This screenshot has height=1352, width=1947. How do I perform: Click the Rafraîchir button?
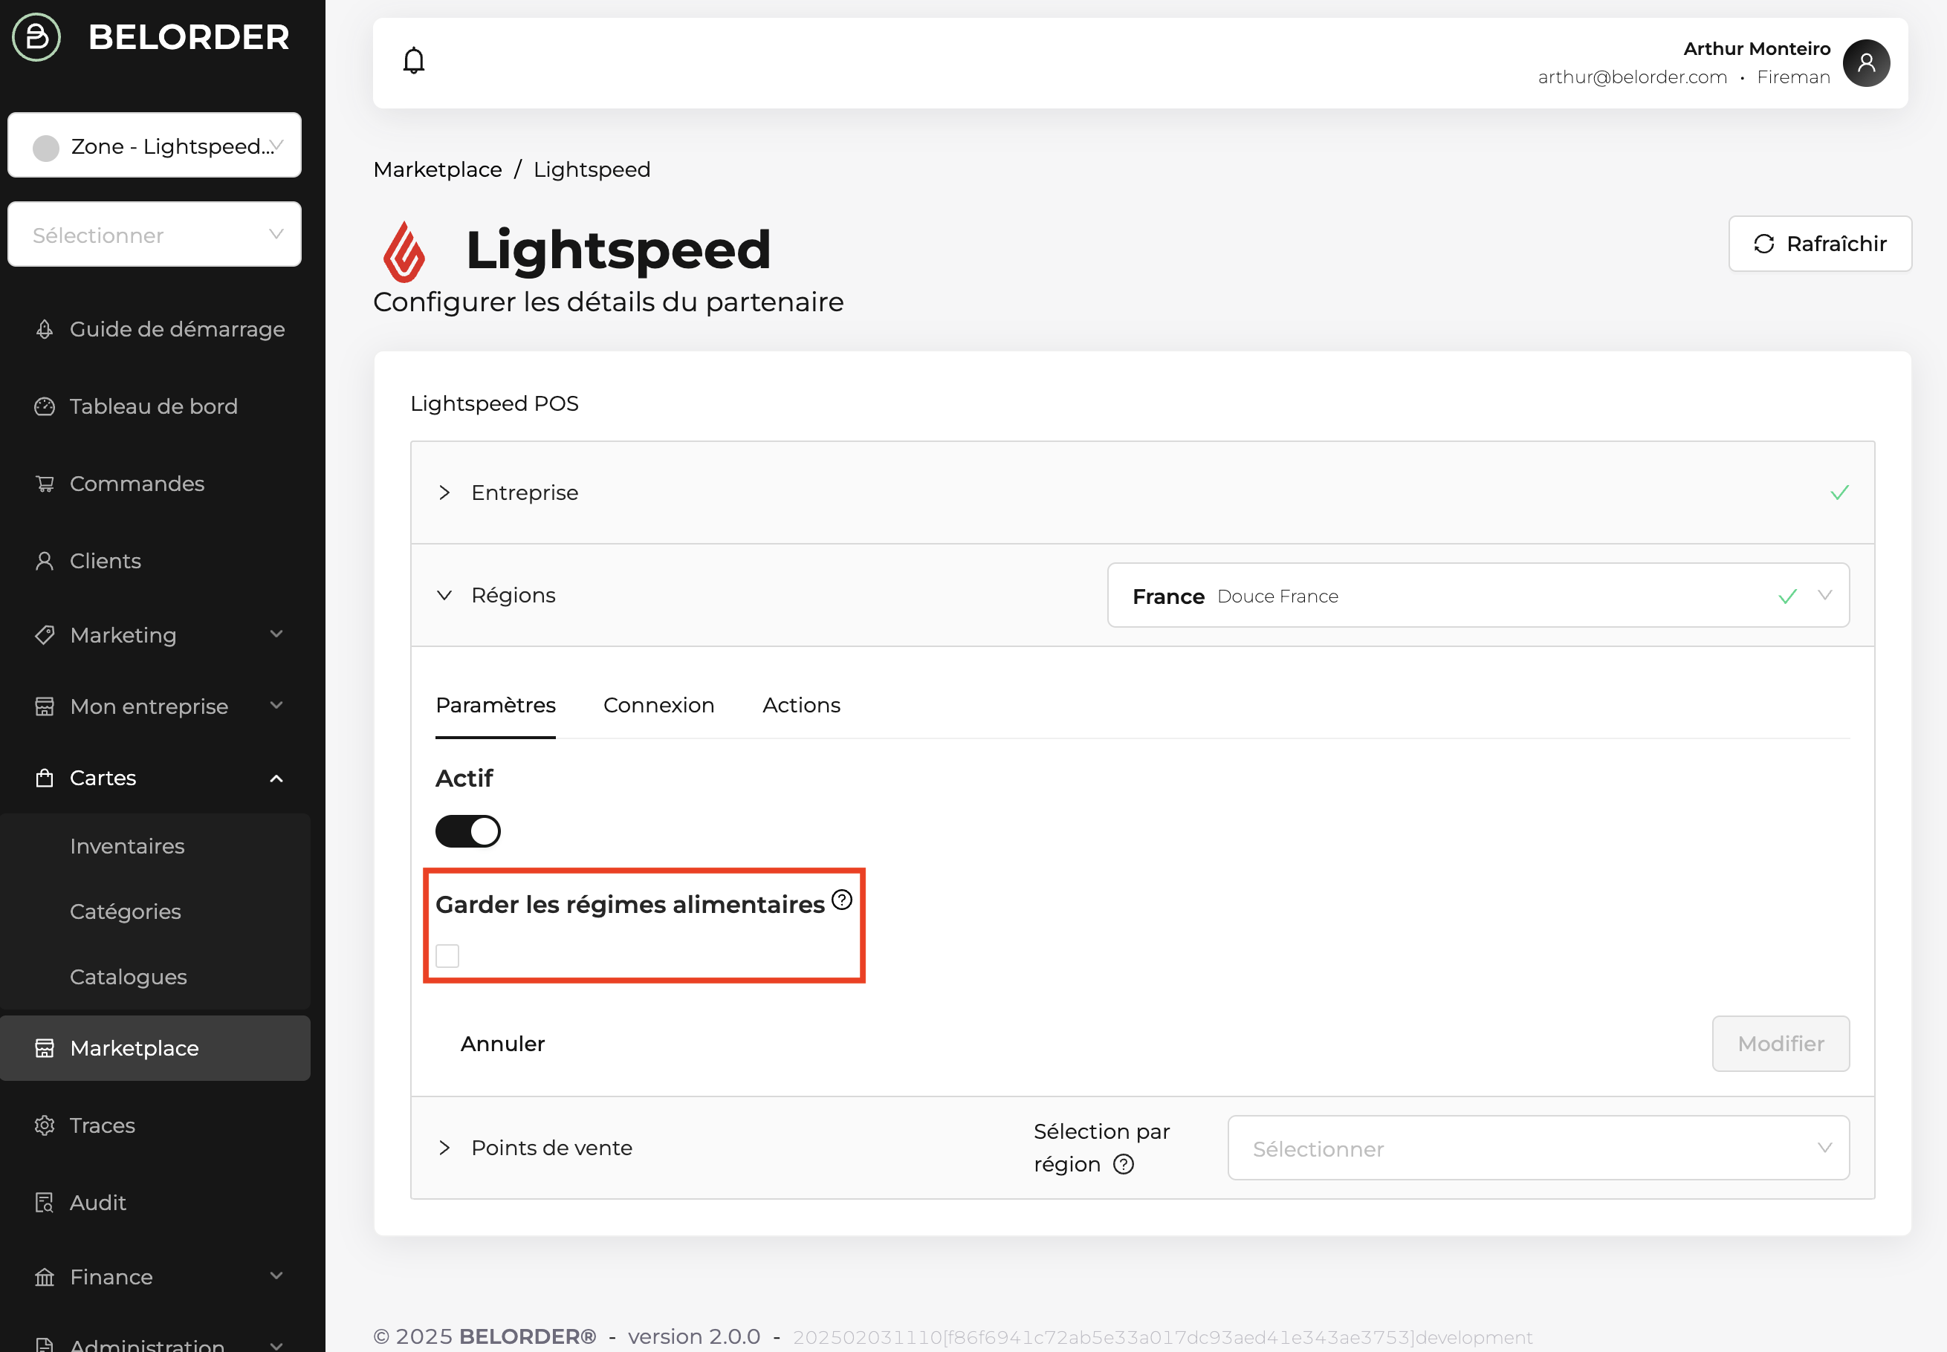click(1819, 244)
